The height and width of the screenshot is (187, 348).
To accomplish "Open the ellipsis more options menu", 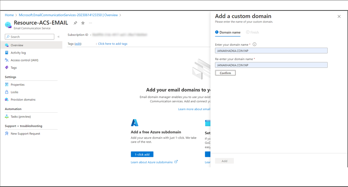I will pyautogui.click(x=90, y=23).
